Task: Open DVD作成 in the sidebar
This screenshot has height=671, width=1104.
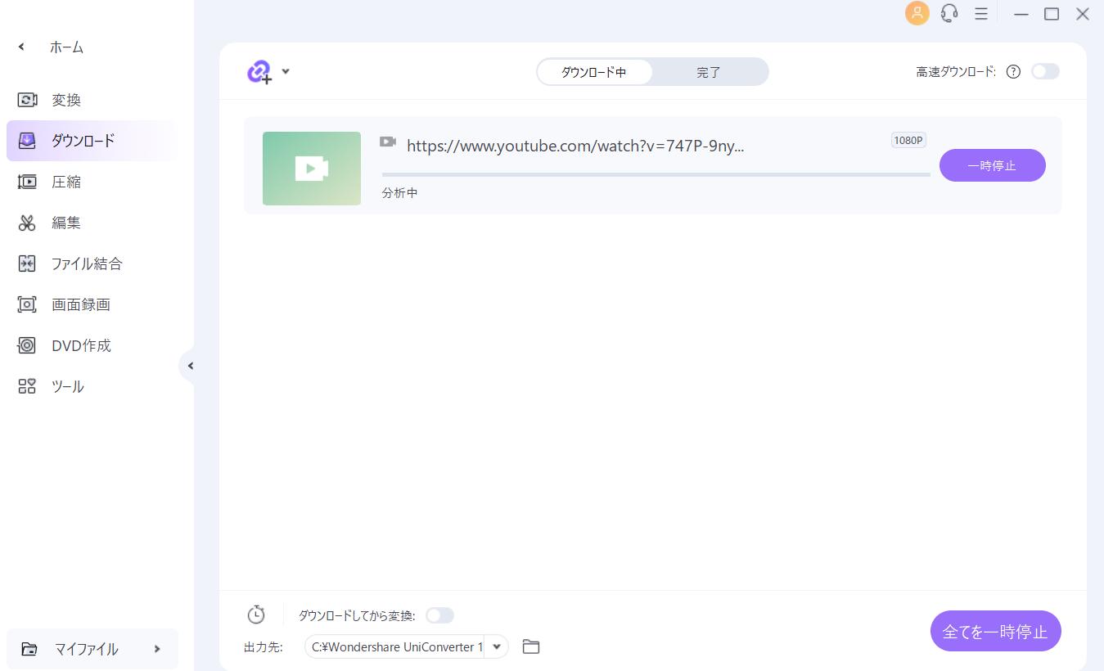Action: [92, 345]
